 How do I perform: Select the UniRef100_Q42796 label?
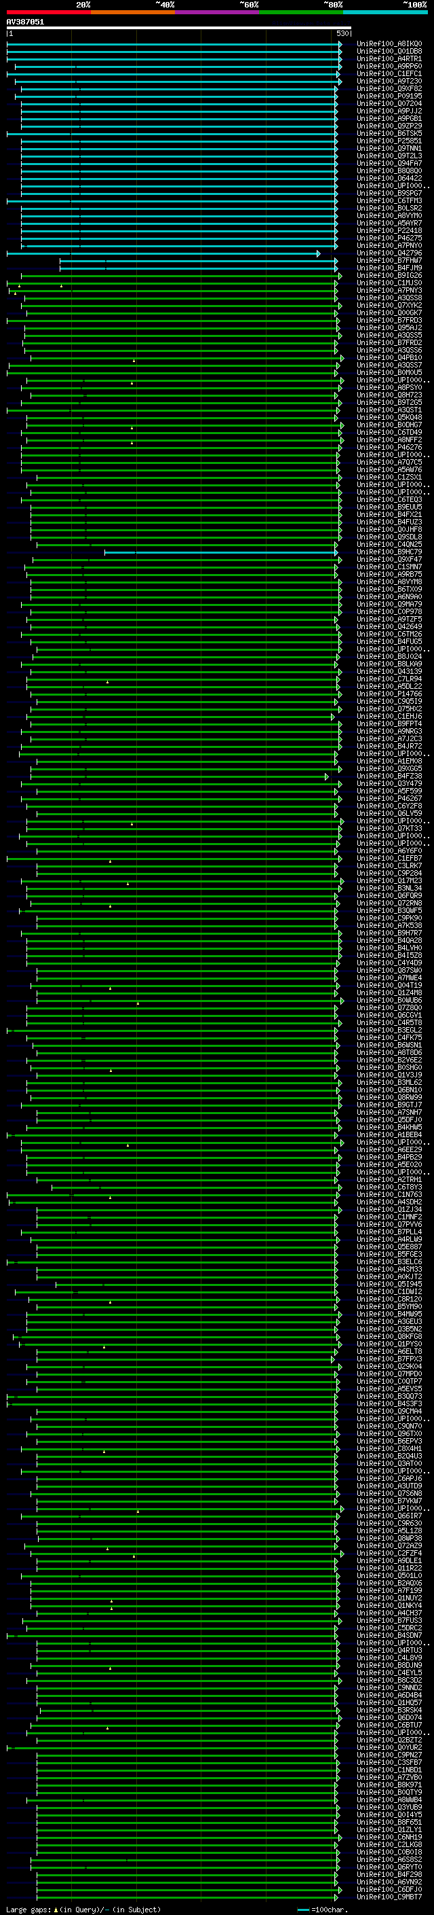click(389, 253)
